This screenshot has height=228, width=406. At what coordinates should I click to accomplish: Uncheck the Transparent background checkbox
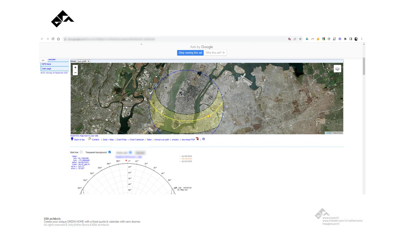(x=110, y=152)
